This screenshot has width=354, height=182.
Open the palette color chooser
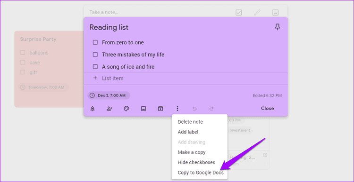[126, 109]
